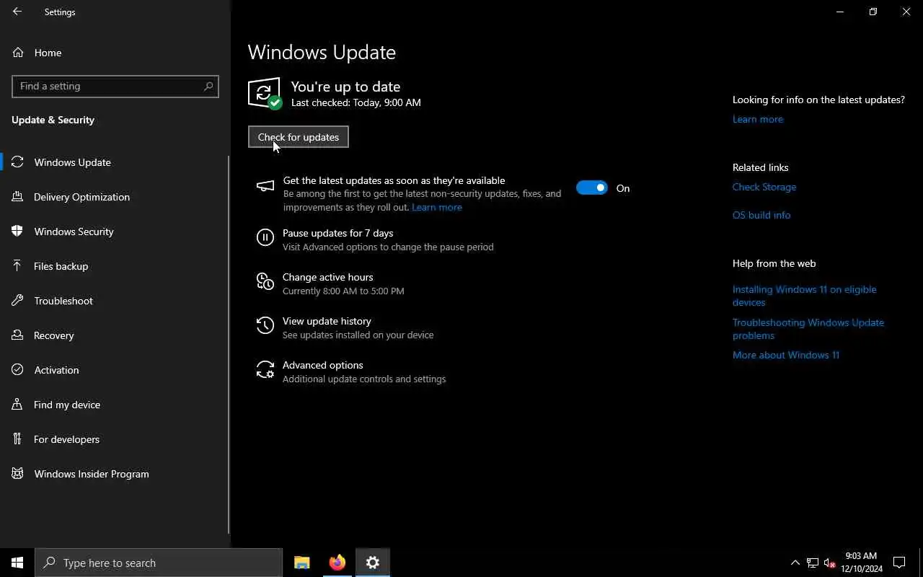Click the clock icon for active hours

click(265, 281)
